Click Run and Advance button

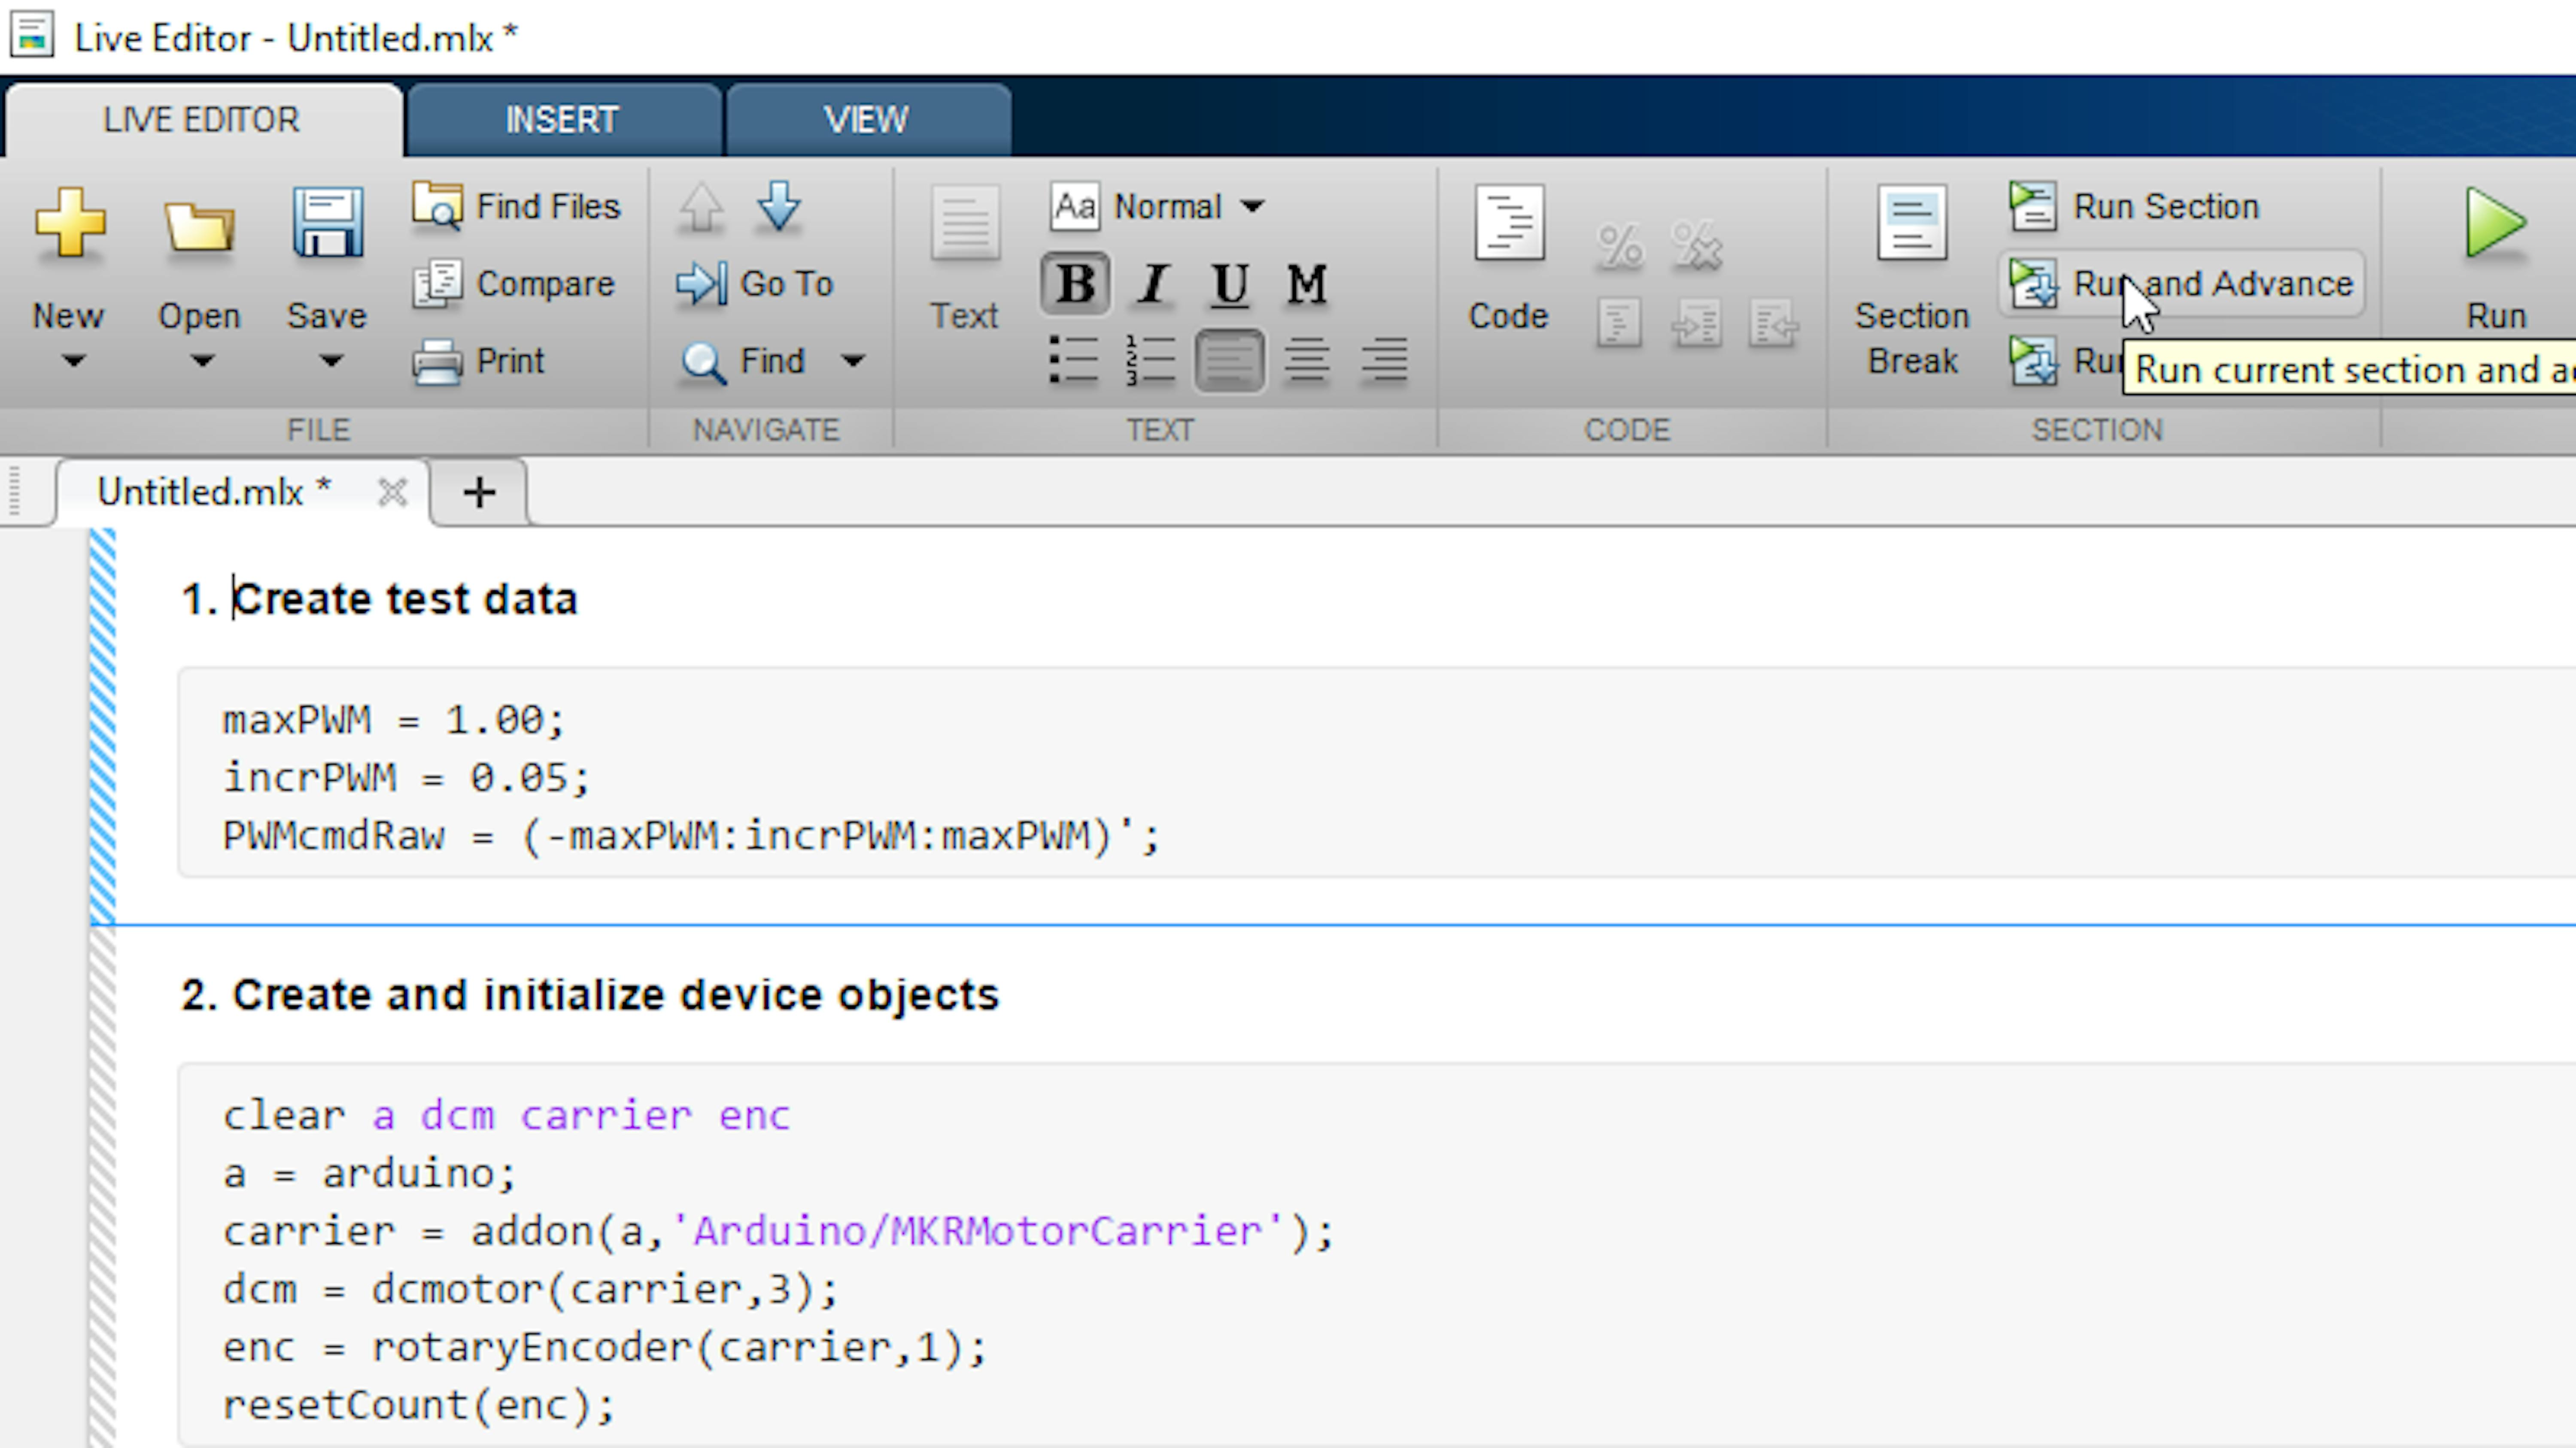pos(2182,284)
